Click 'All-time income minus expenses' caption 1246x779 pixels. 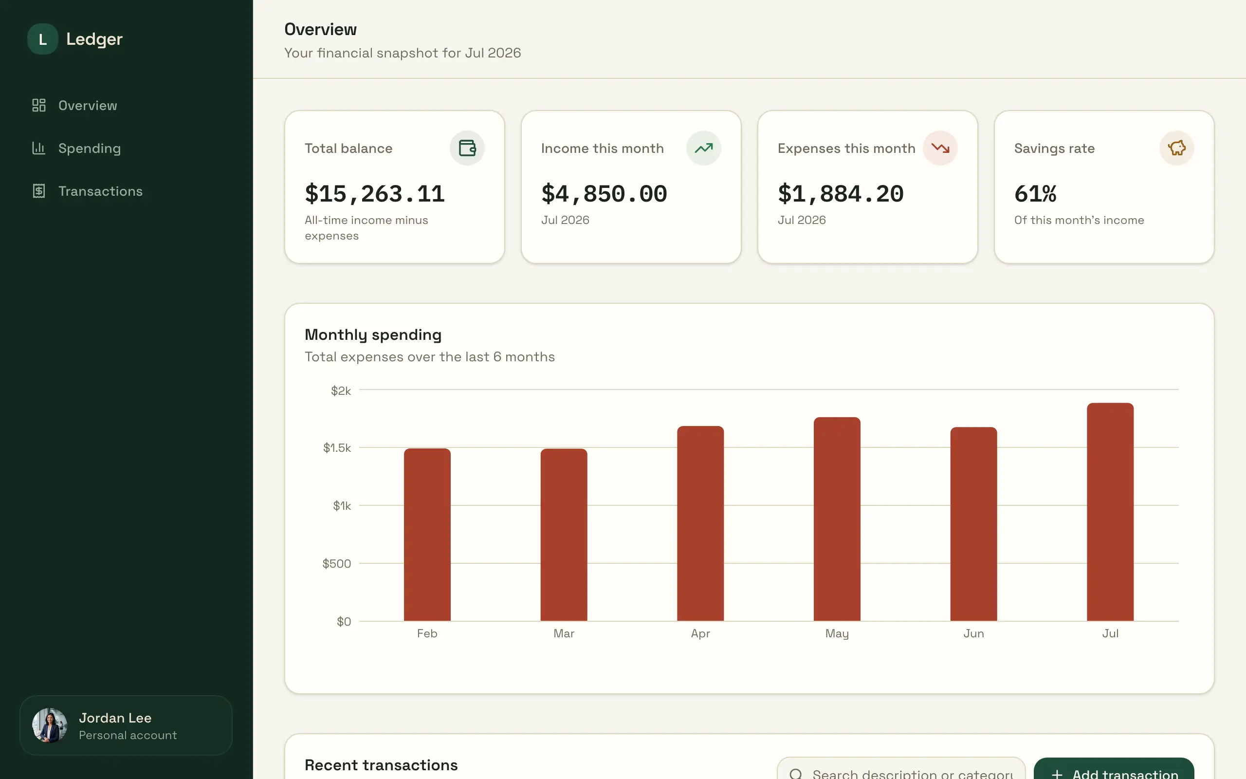coord(366,228)
